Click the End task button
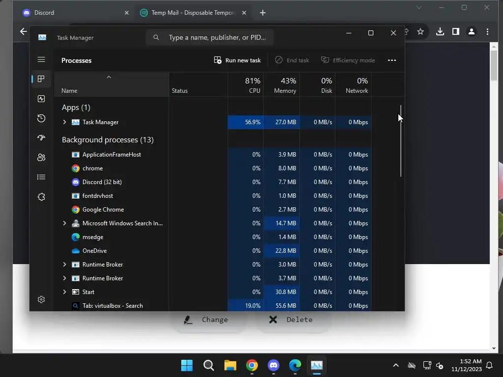 [292, 60]
